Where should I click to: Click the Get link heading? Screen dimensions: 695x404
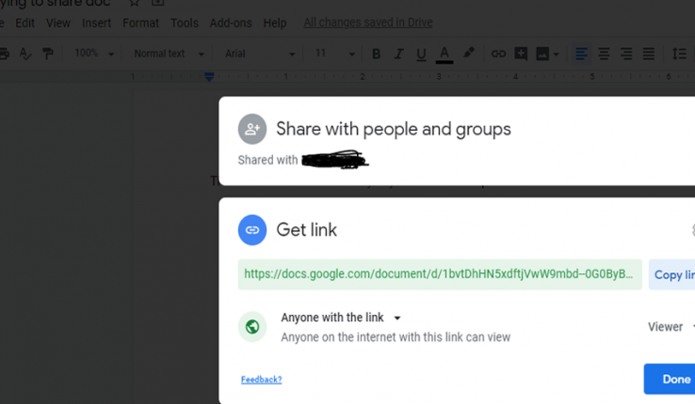[x=306, y=230]
